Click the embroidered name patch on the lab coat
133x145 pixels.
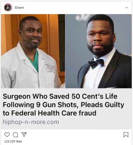pyautogui.click(x=50, y=68)
